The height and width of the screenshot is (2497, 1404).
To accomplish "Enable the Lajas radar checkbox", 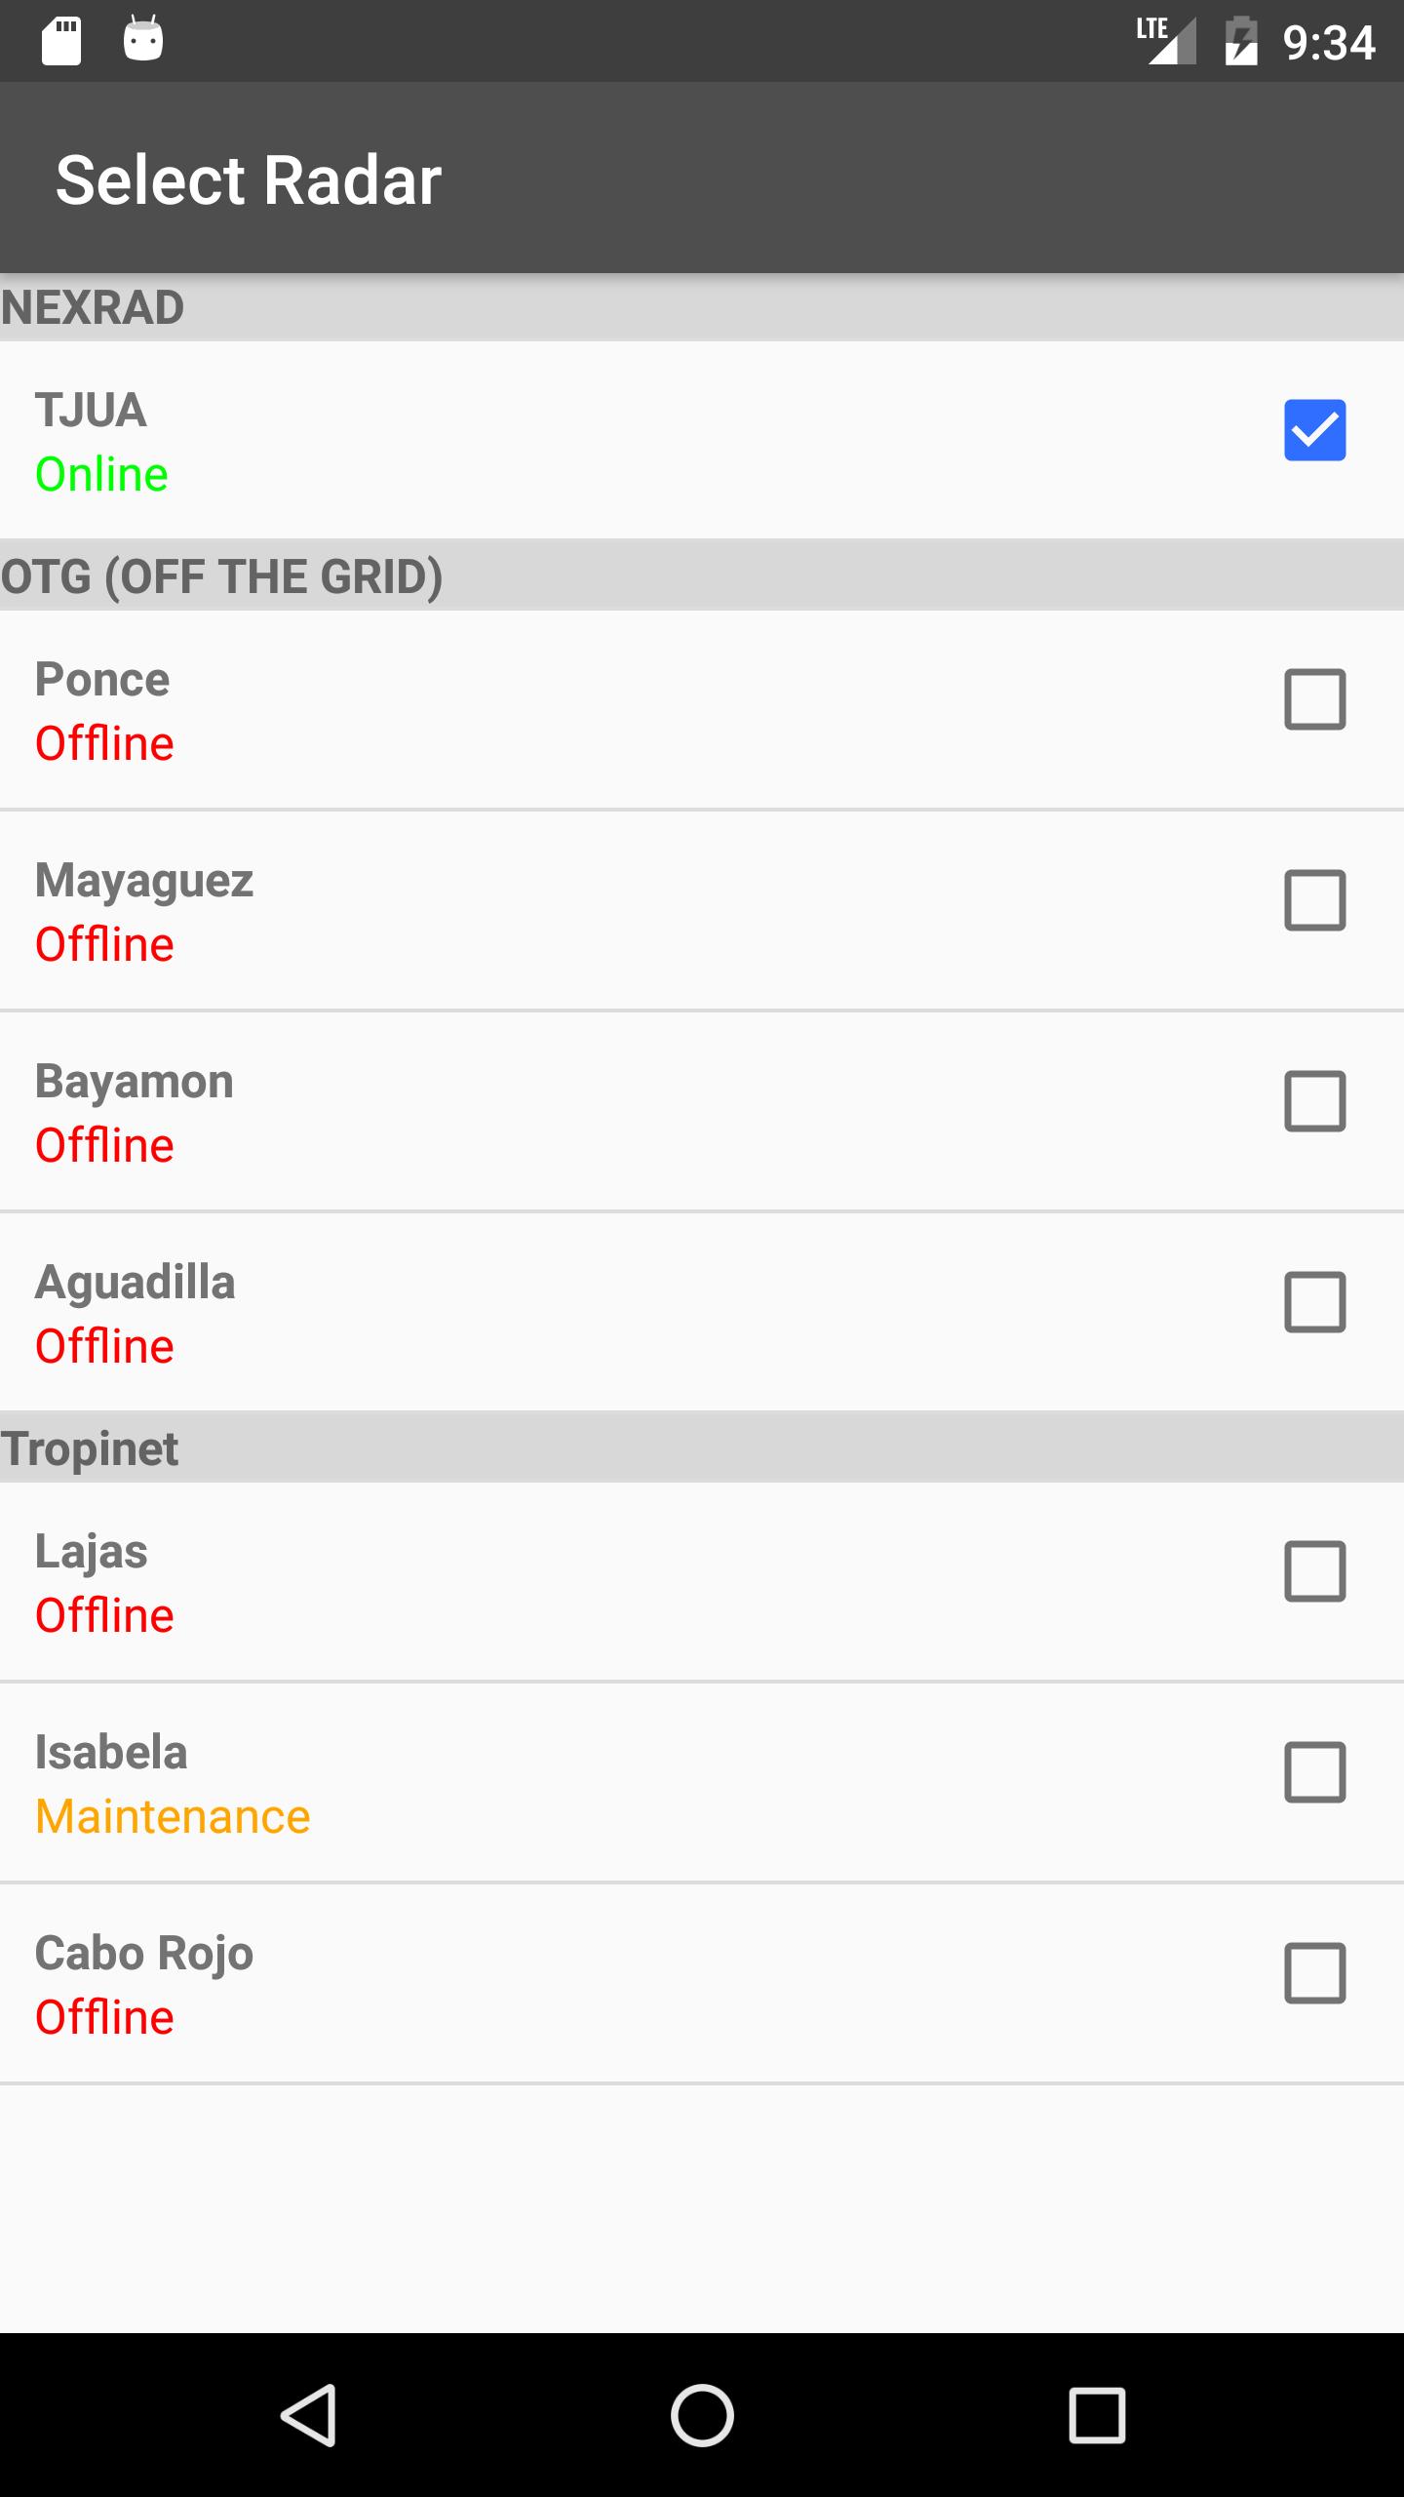I will click(x=1314, y=1571).
